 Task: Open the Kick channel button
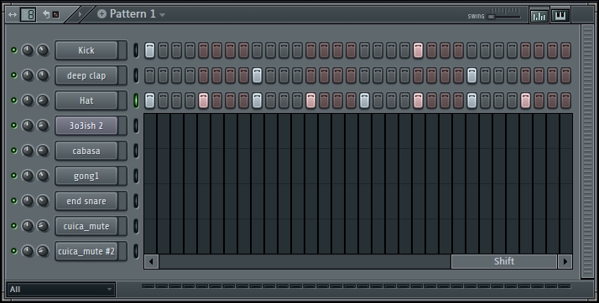pos(86,50)
